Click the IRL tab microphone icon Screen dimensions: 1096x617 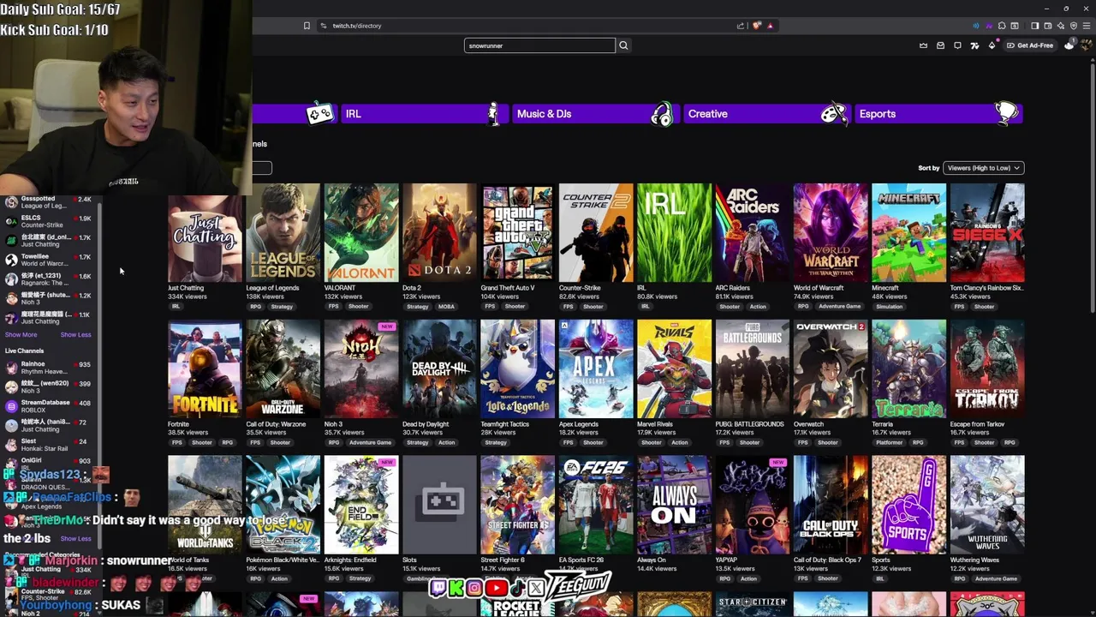click(492, 113)
